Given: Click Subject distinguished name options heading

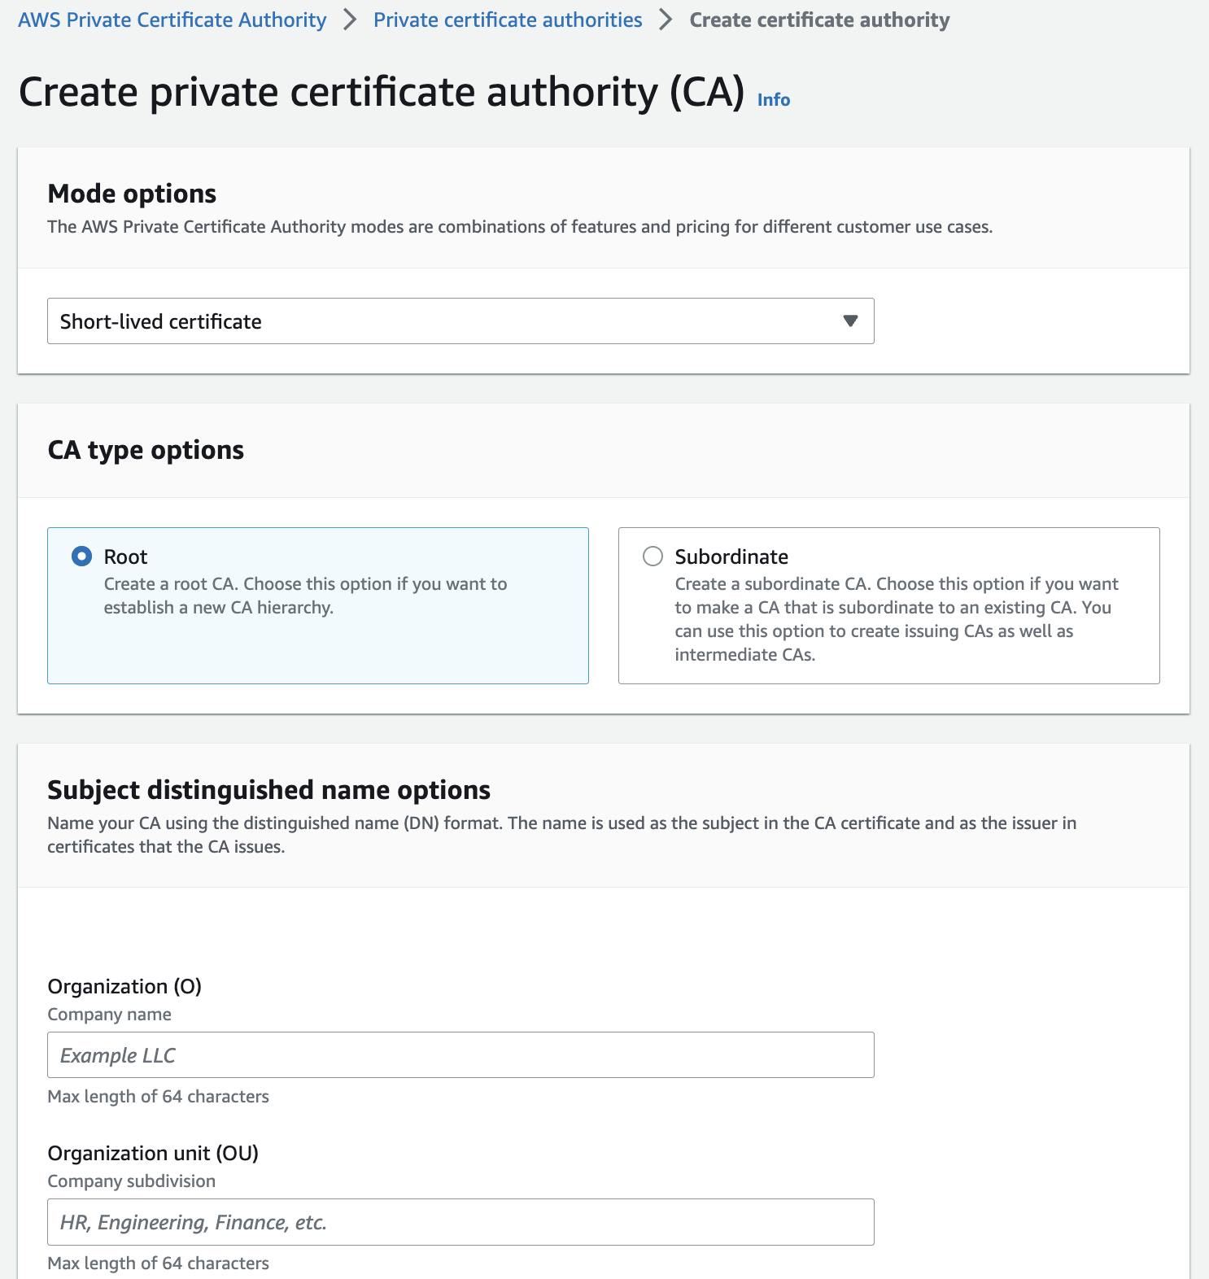Looking at the screenshot, I should (268, 790).
